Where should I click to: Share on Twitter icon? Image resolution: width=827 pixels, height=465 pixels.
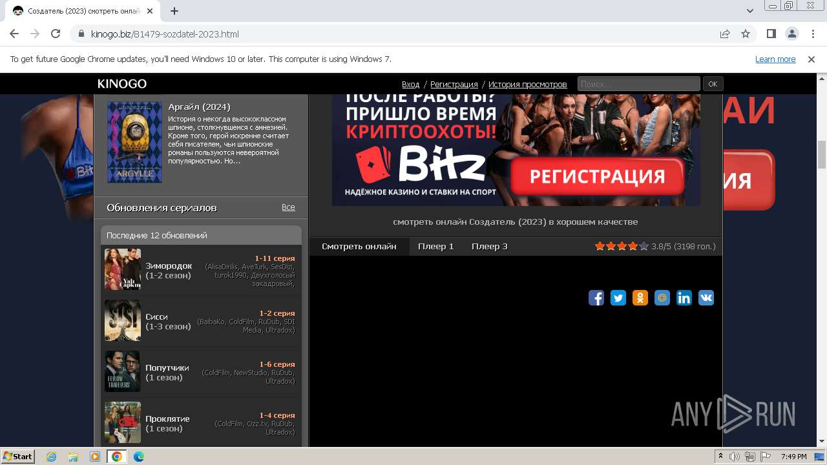[x=618, y=298]
